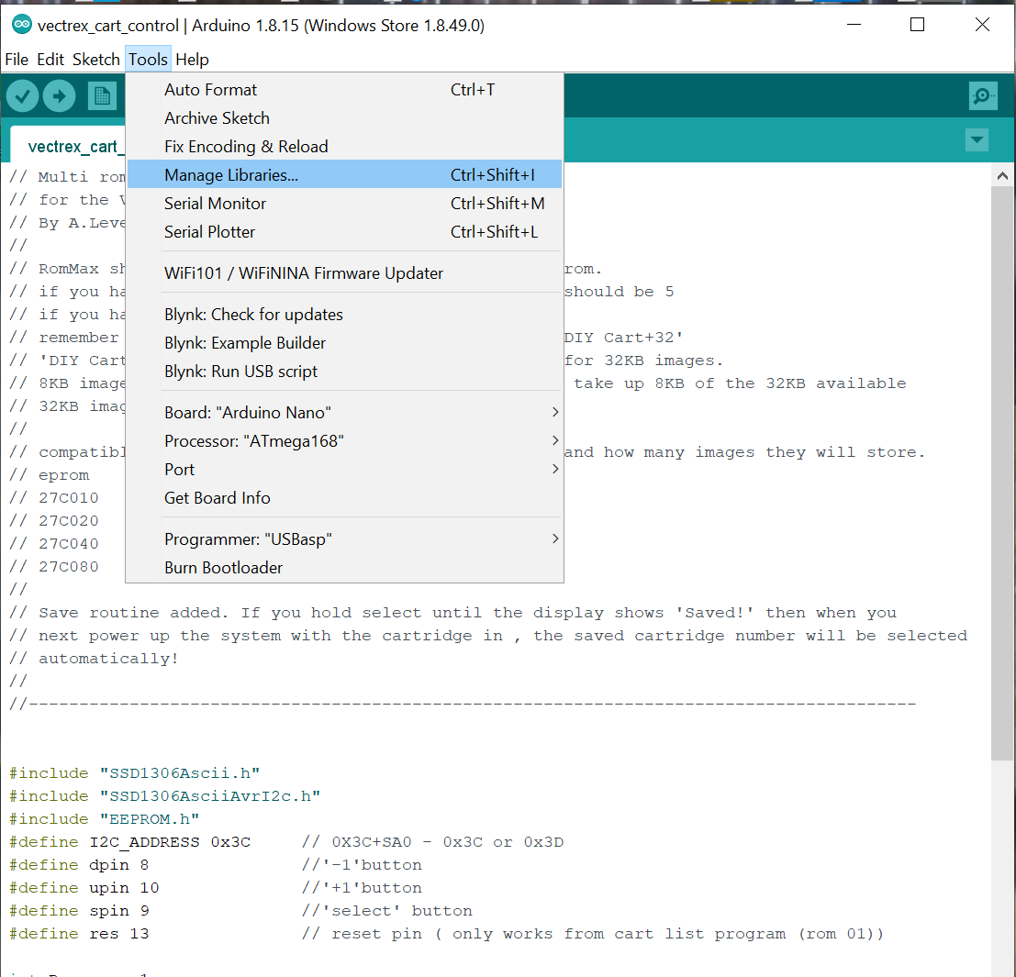Screen dimensions: 1016x977
Task: Open the tab options dropdown arrow
Action: pos(977,139)
